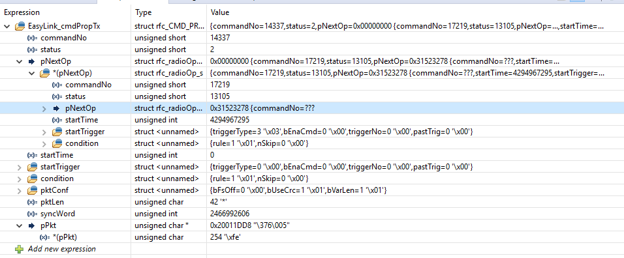Viewport: 624px width, 258px height.
Task: Click the value cell 42 '*'
Action: 219,202
